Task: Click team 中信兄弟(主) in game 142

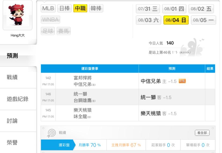Action: (x=84, y=84)
